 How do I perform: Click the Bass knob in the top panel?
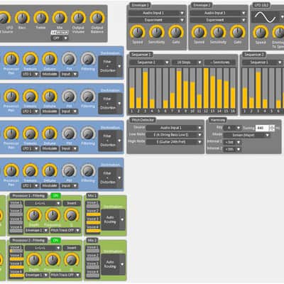(x=22, y=18)
